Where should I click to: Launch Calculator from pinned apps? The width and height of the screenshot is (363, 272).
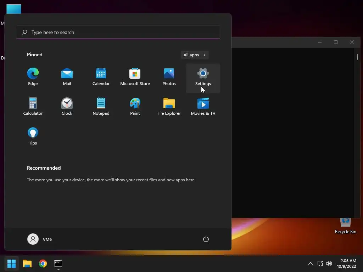coord(33,107)
